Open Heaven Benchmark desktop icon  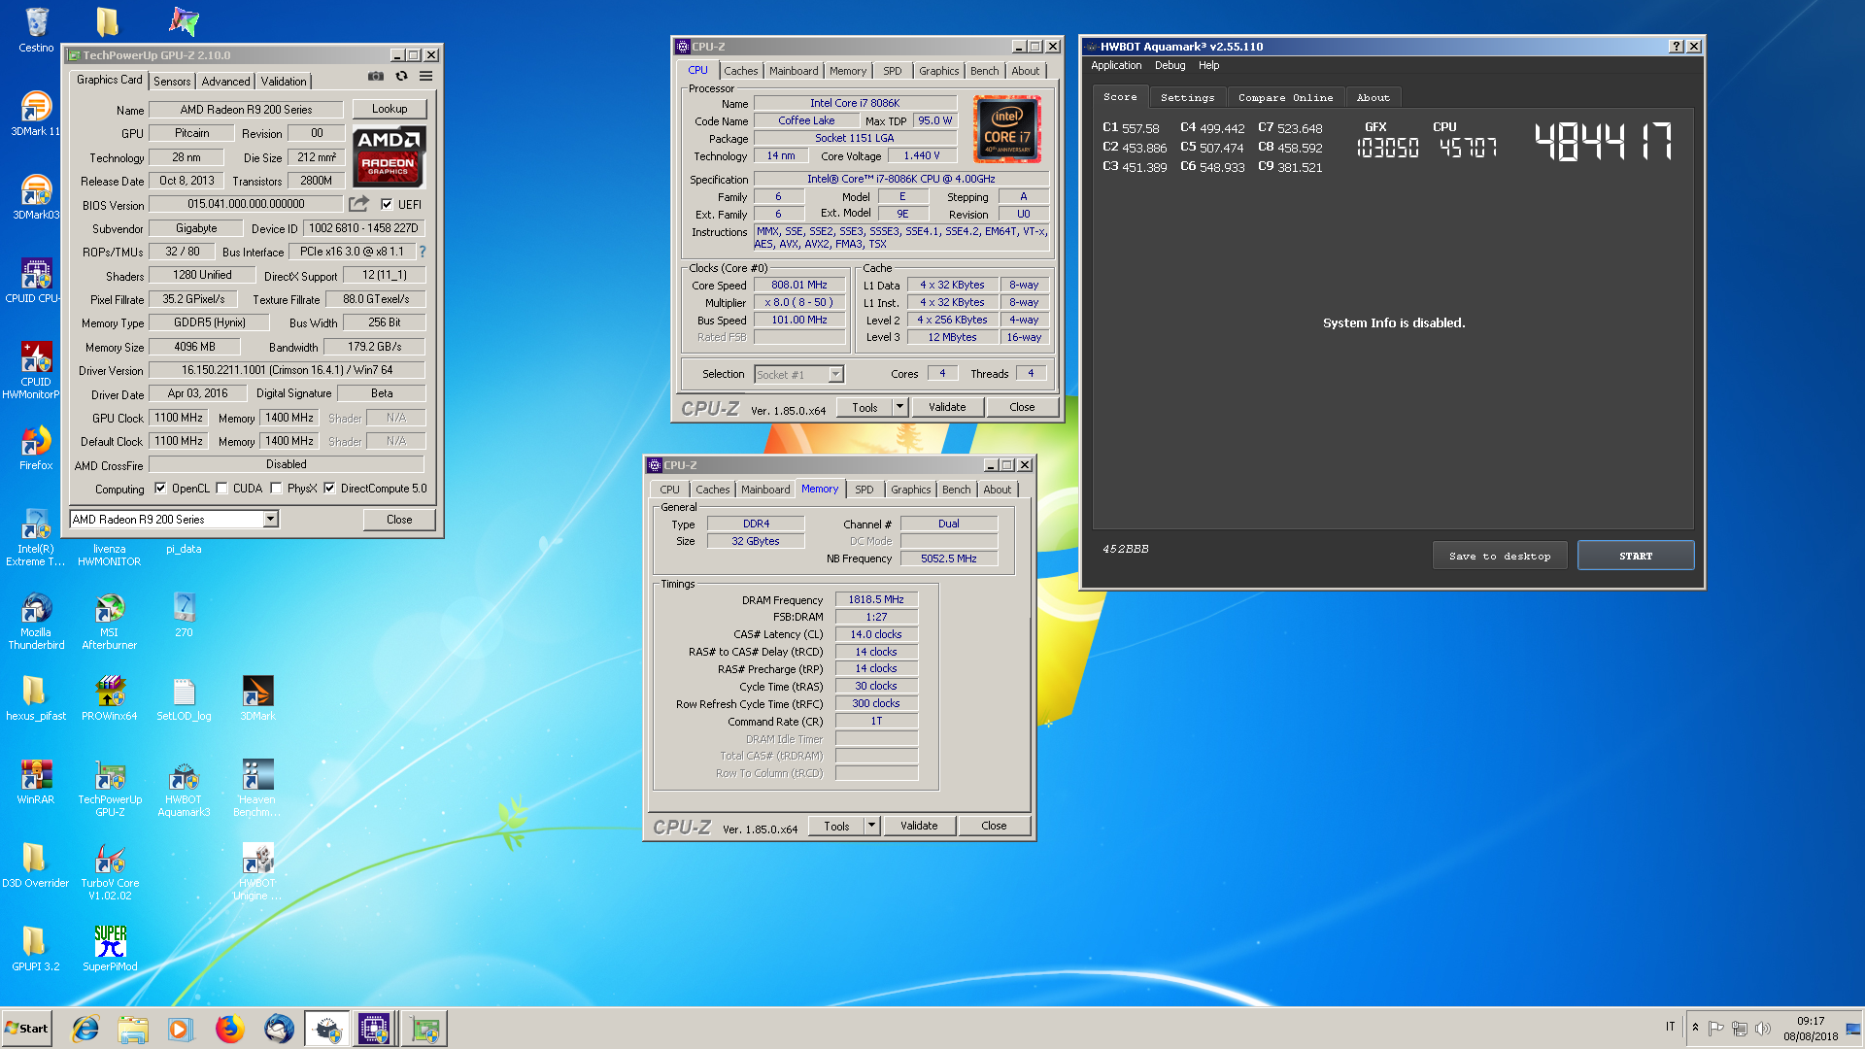pos(257,789)
